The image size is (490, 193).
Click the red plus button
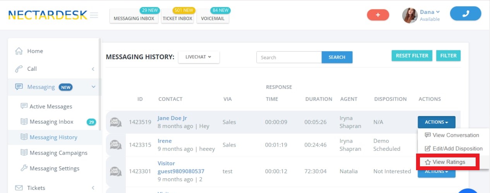coord(378,15)
